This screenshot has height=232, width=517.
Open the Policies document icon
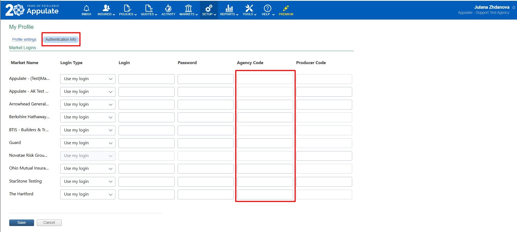(x=127, y=8)
